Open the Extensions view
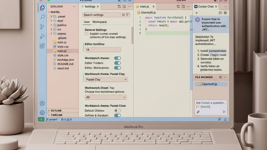This screenshot has height=150, width=267. [42, 46]
